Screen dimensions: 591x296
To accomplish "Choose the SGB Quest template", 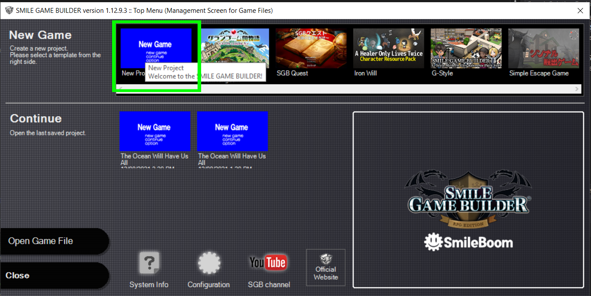I will pyautogui.click(x=311, y=48).
